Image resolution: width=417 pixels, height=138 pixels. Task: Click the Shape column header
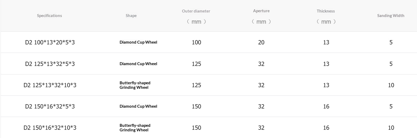coord(131,16)
